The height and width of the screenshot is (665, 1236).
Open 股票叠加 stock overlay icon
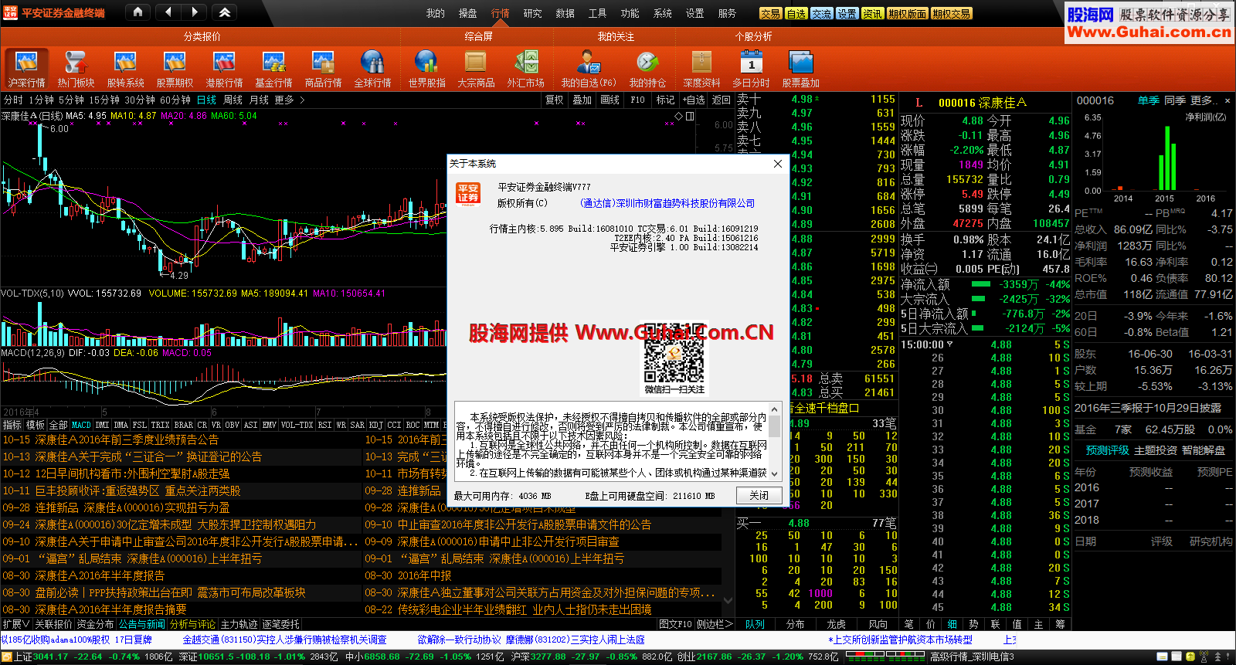(x=800, y=69)
